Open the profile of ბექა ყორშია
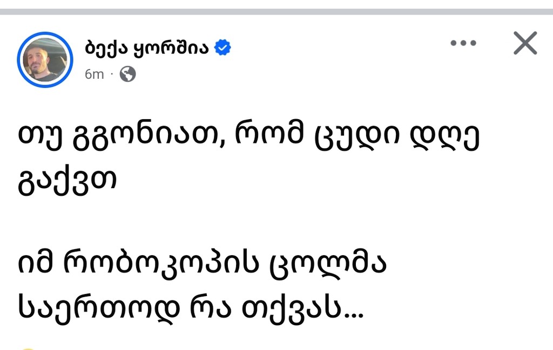This screenshot has height=350, width=553. pyautogui.click(x=148, y=47)
